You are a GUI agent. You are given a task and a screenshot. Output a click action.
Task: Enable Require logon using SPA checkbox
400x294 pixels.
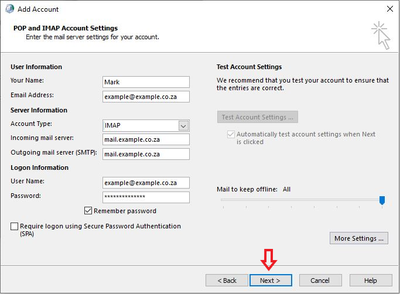click(x=14, y=226)
